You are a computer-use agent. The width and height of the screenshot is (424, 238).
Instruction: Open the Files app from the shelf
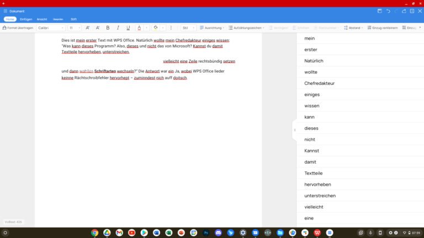coord(280,232)
